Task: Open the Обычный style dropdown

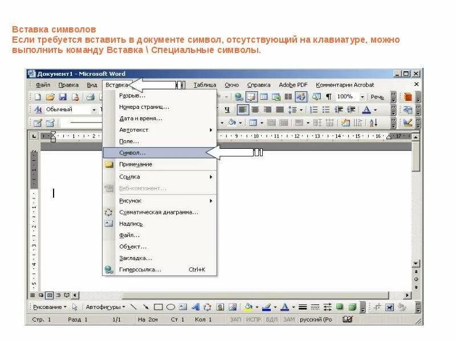Action: click(94, 110)
